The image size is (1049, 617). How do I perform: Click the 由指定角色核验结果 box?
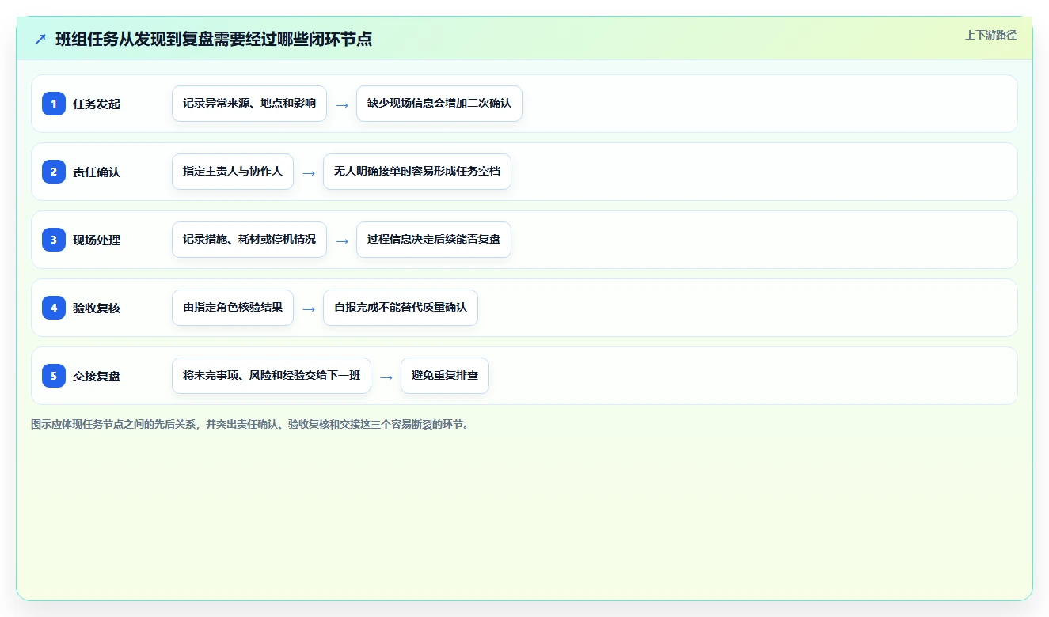[x=233, y=308]
